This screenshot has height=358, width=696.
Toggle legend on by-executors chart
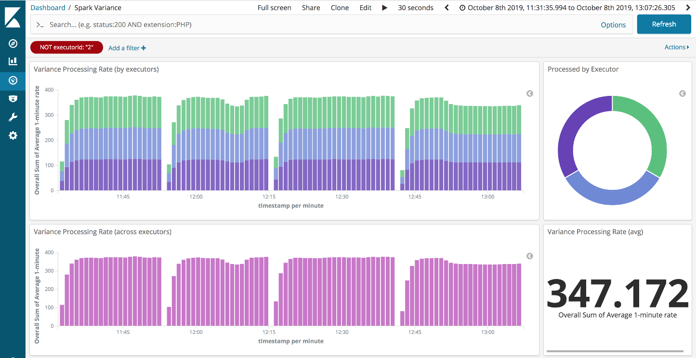(530, 93)
